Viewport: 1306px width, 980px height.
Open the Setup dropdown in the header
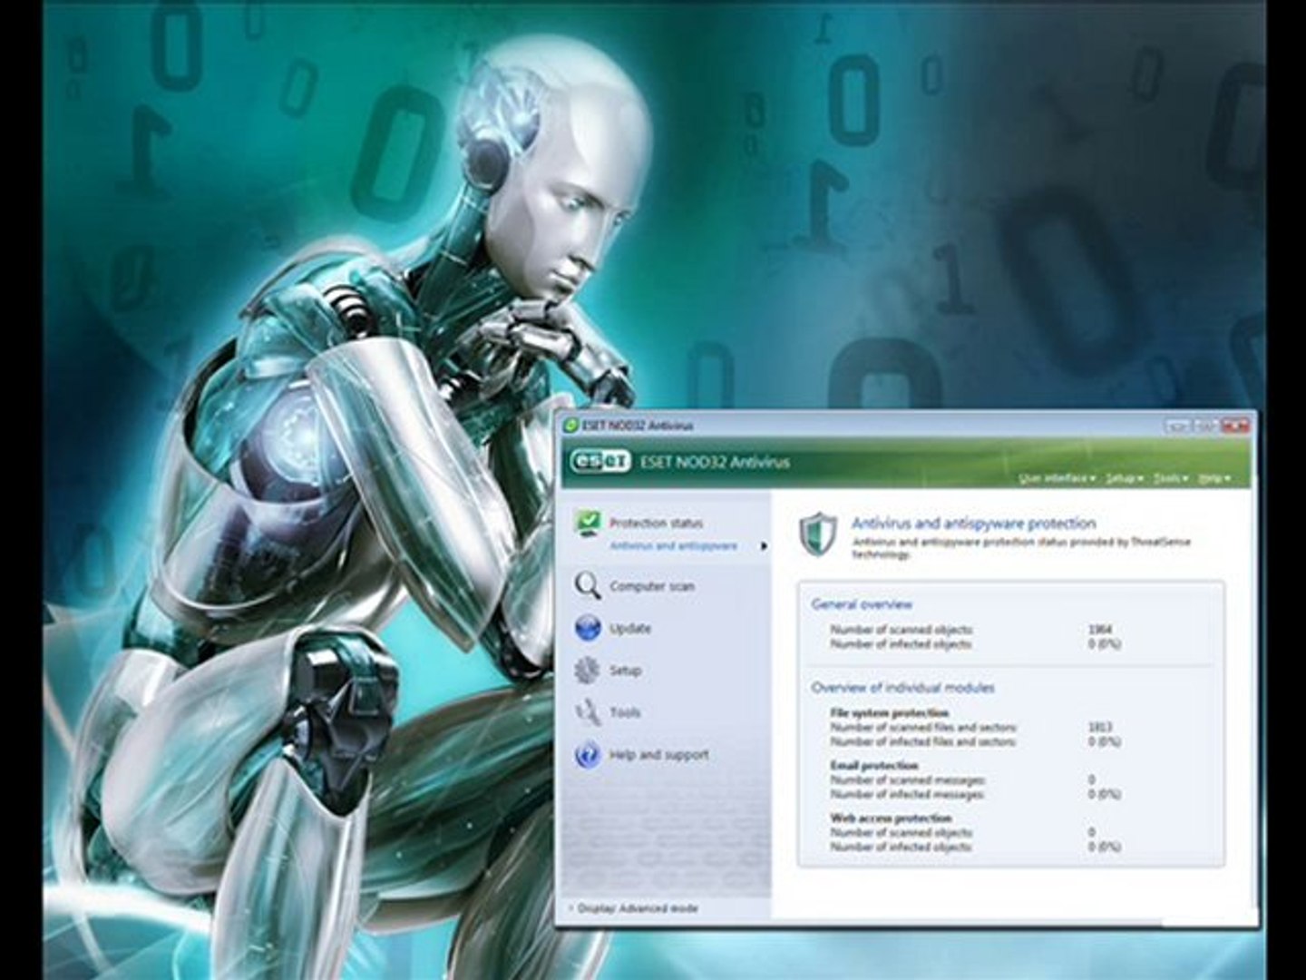click(x=1125, y=478)
